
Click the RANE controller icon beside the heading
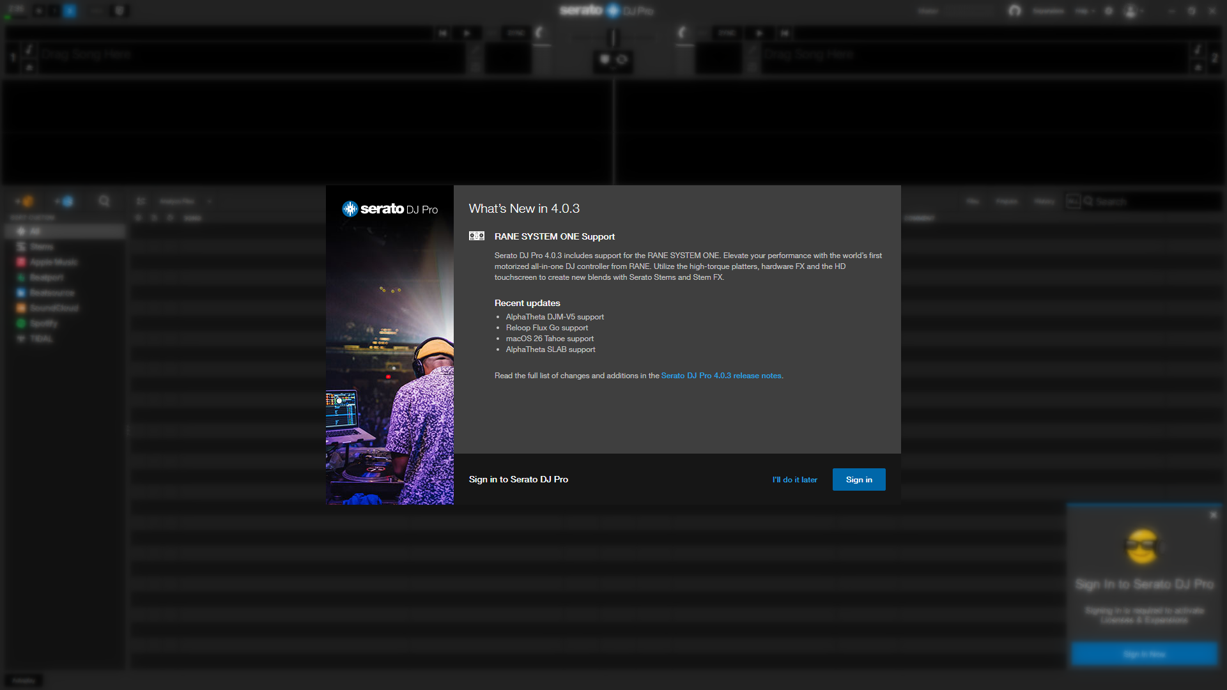[477, 236]
